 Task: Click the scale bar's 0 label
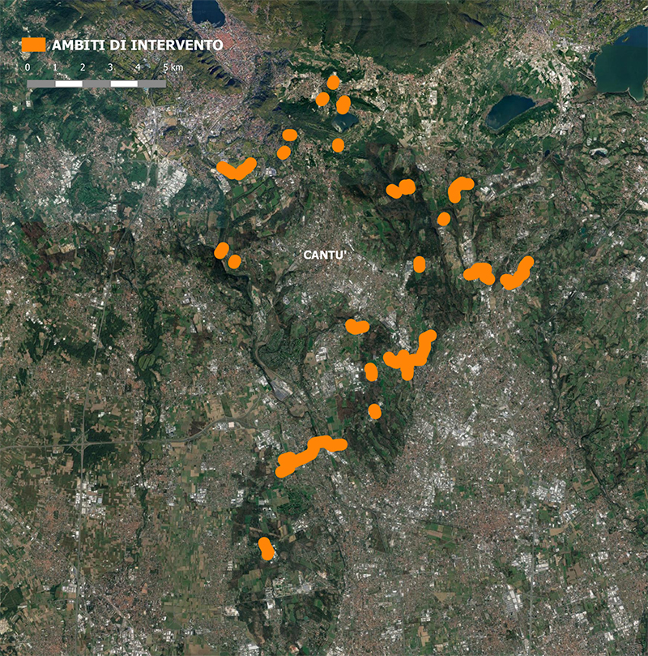[28, 67]
